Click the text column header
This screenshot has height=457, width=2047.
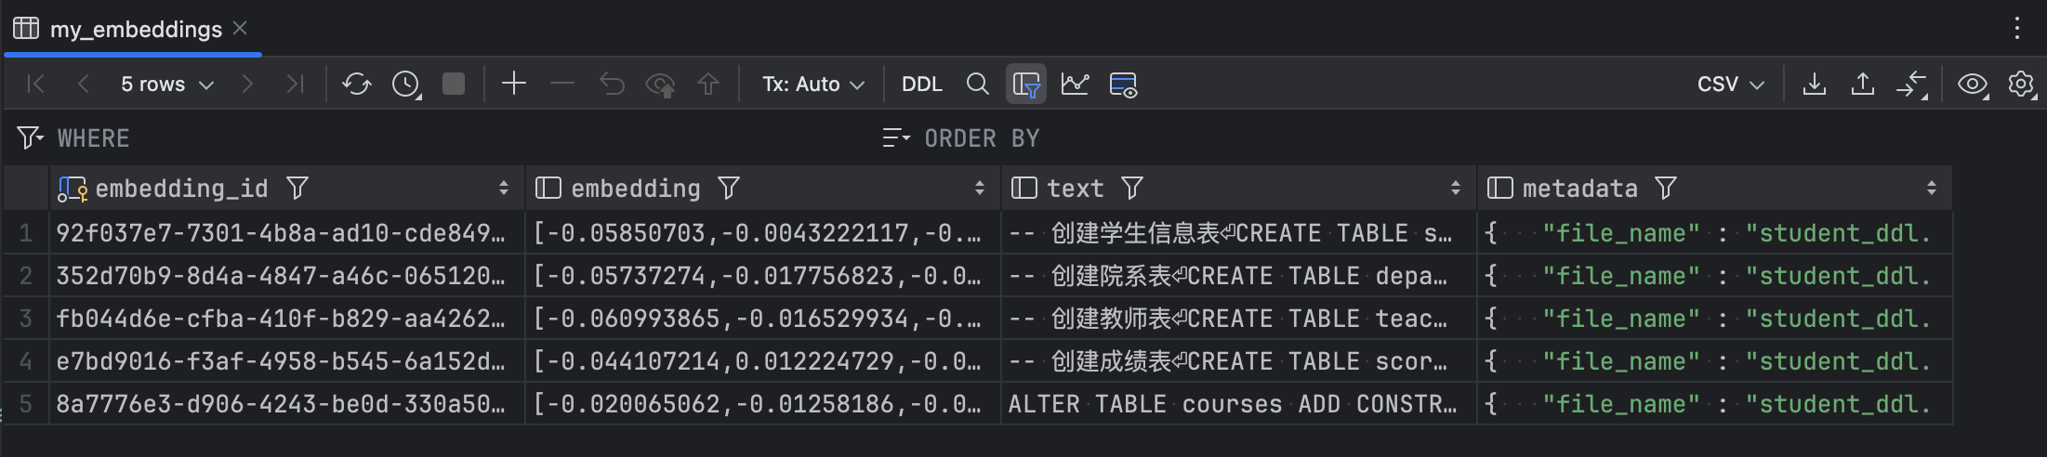coord(1075,189)
